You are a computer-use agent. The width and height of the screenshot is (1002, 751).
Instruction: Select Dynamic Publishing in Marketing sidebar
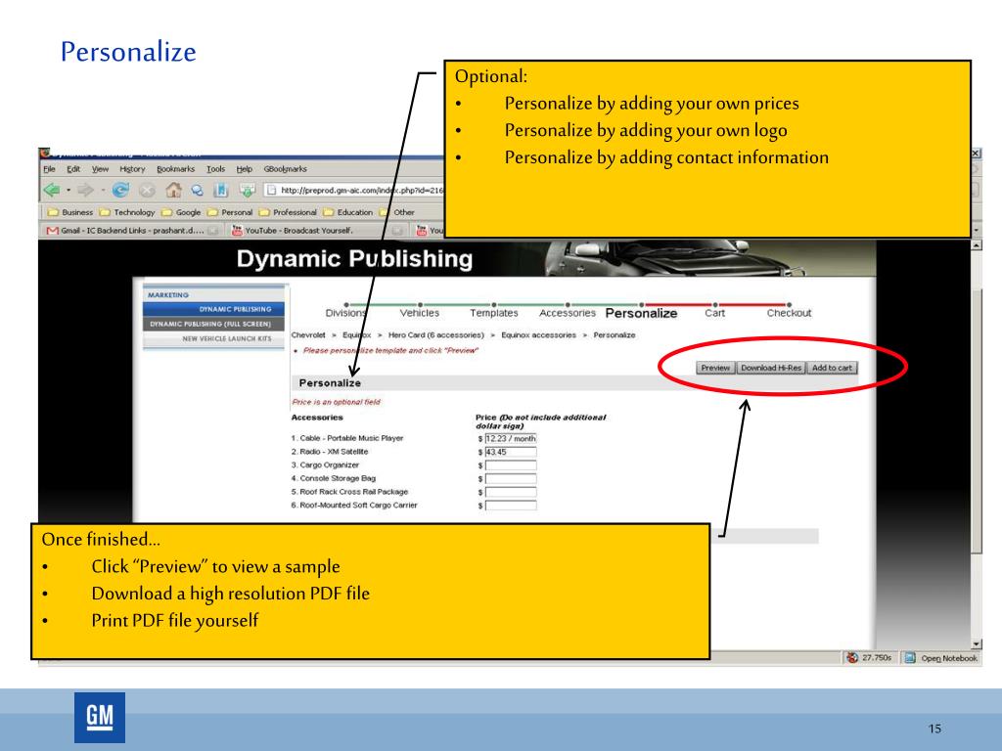coord(214,309)
